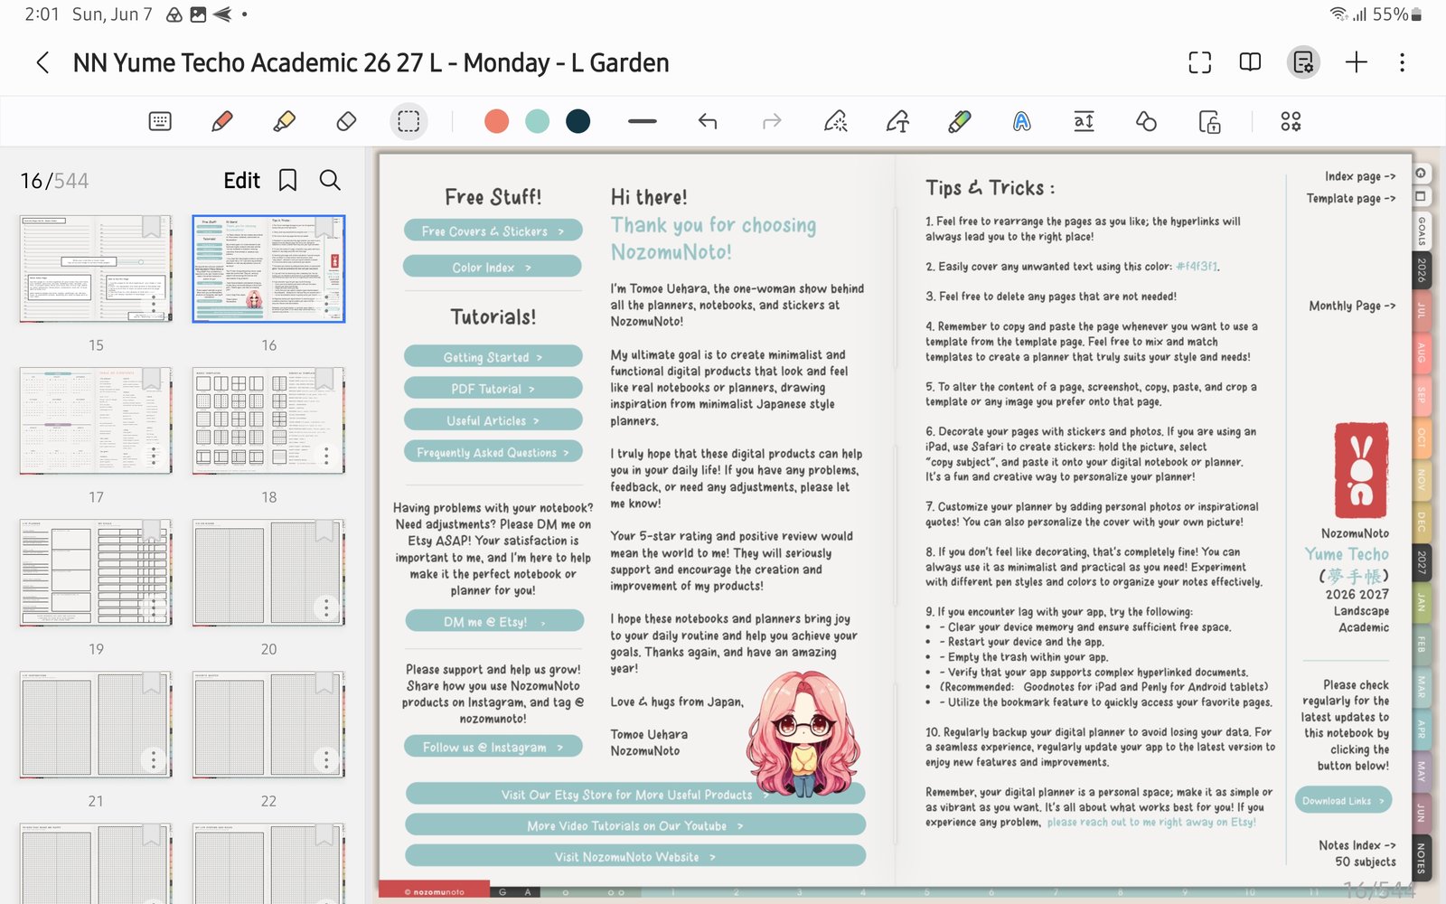The width and height of the screenshot is (1446, 904).
Task: Jump to NOV month tab
Action: 1421,479
